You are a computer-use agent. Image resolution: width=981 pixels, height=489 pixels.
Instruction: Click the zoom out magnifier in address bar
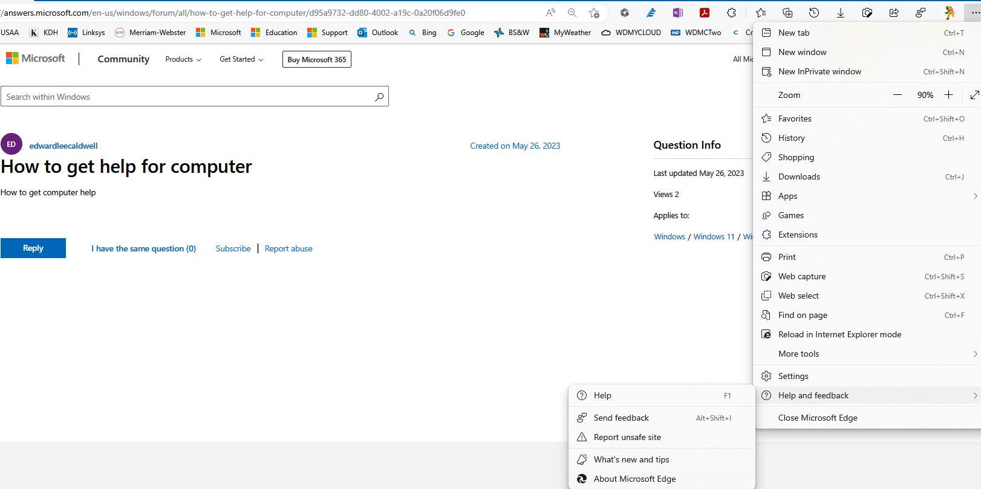click(x=572, y=13)
